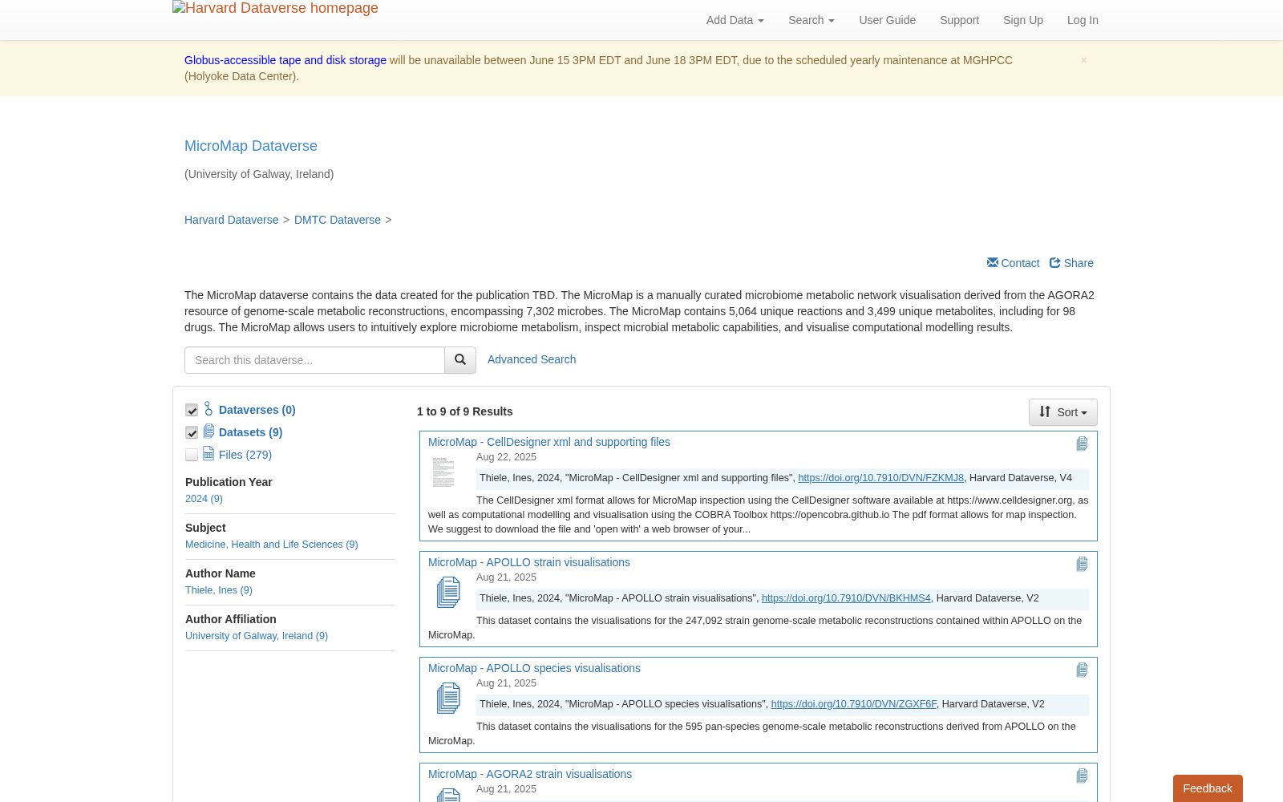Filter by Dataverses (0) link
Image resolution: width=1283 pixels, height=802 pixels.
[257, 410]
